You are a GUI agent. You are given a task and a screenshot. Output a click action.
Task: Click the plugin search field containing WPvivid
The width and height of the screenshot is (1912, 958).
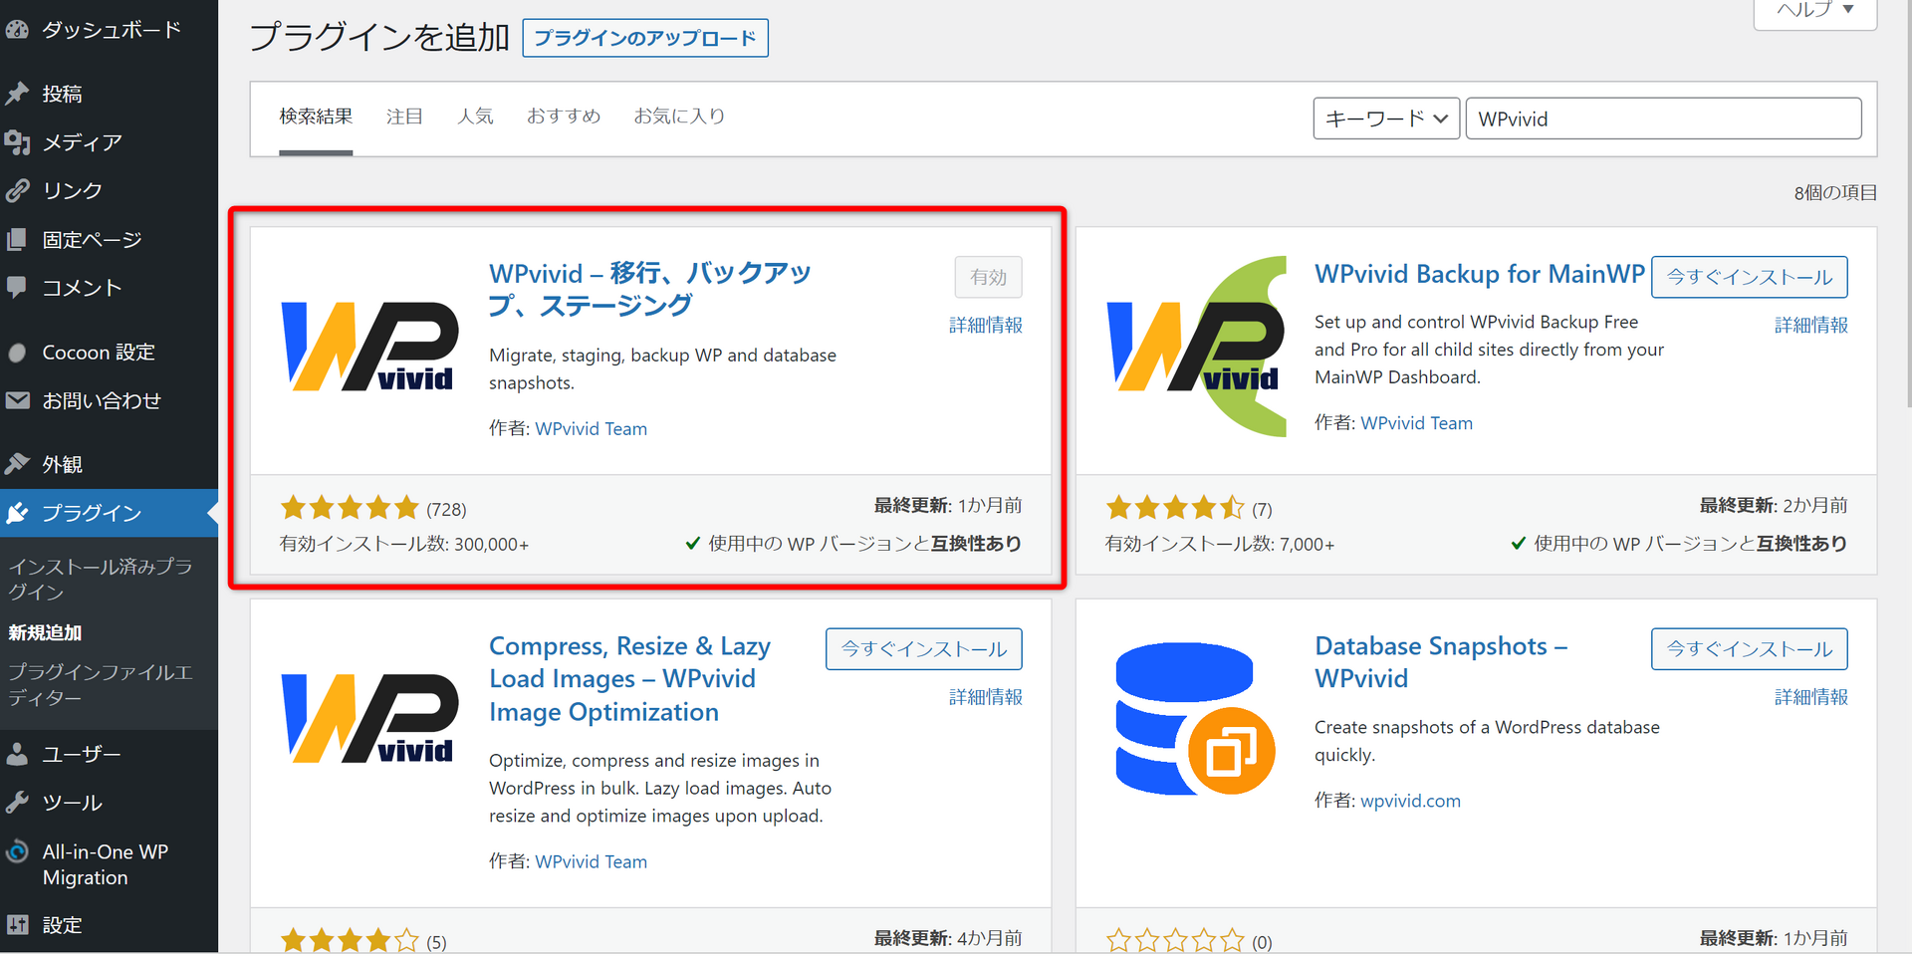1663,119
